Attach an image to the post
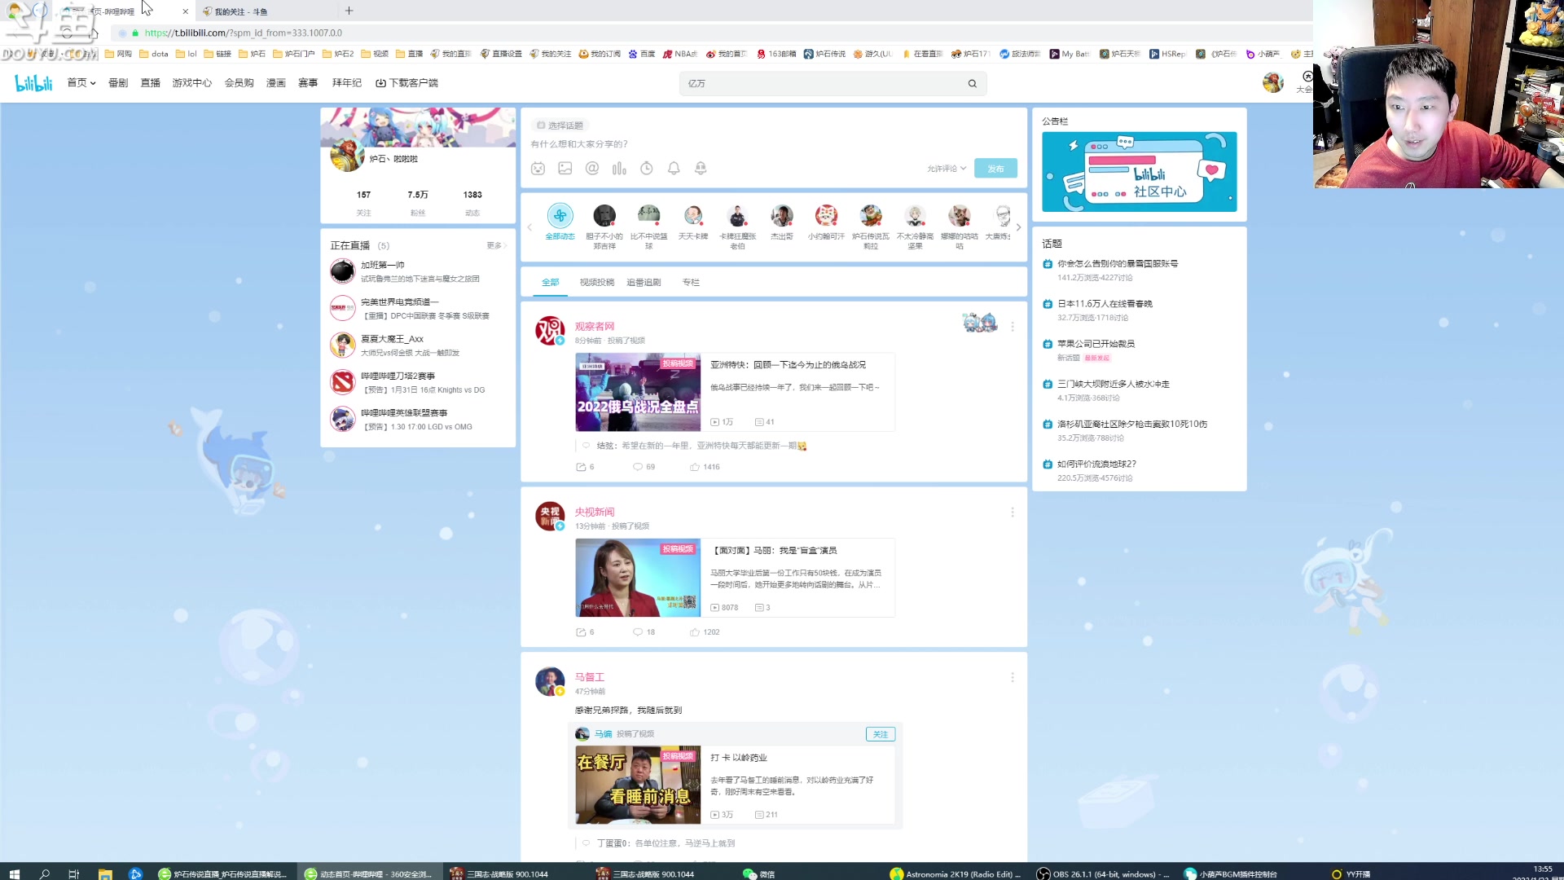The height and width of the screenshot is (880, 1564). 565,169
